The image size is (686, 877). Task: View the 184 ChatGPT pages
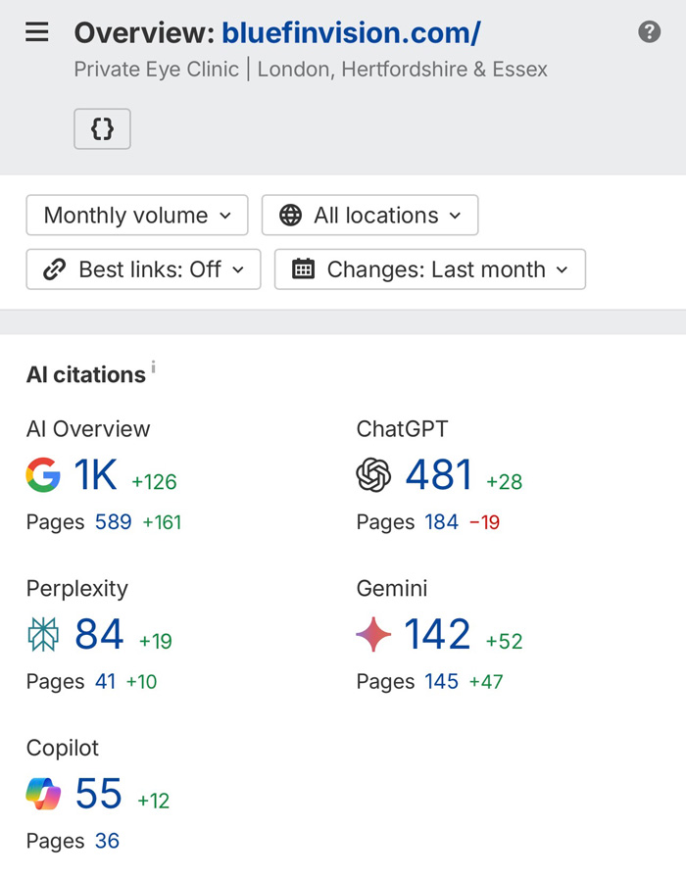[x=441, y=522]
